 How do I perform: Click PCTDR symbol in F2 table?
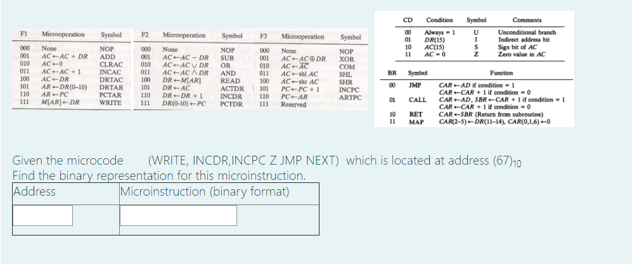point(232,104)
